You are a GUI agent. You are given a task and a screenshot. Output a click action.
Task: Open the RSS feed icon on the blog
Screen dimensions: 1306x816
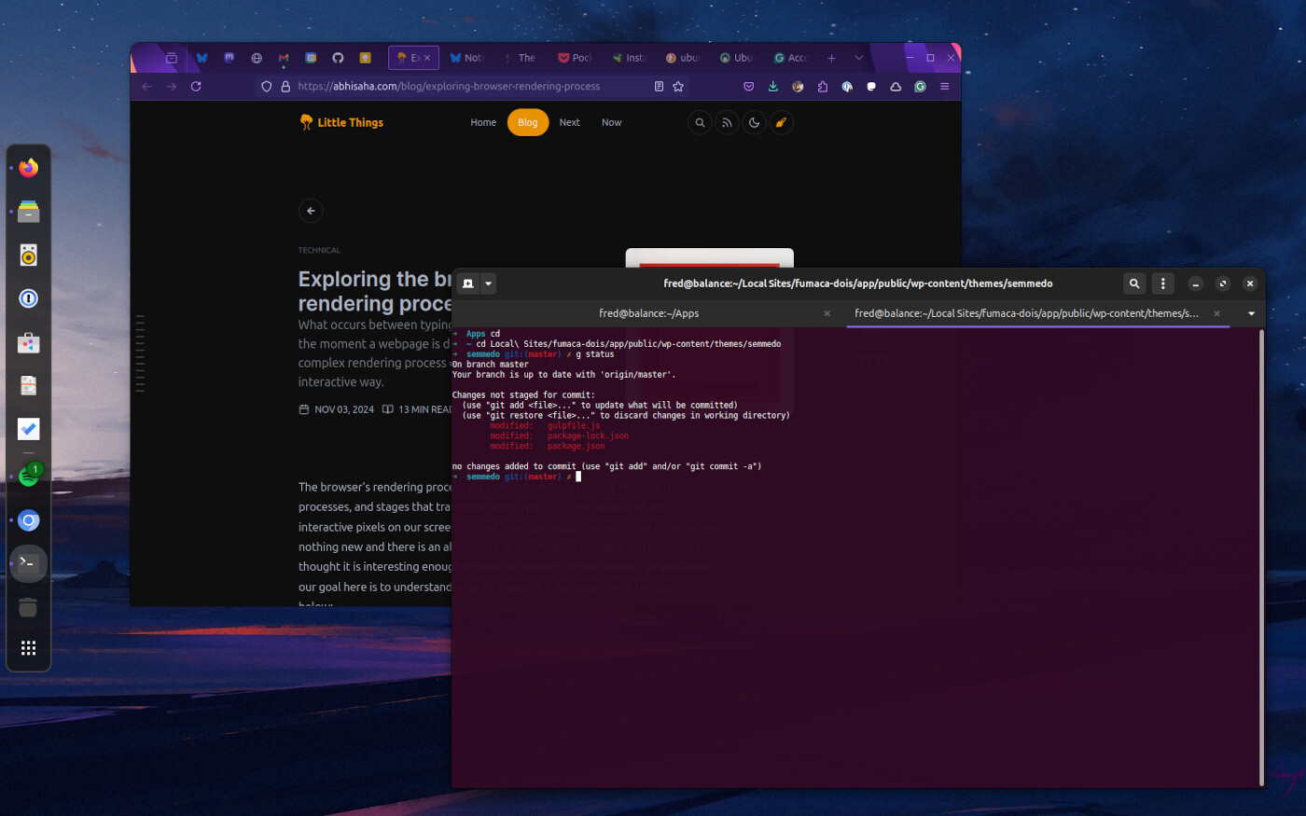point(727,122)
